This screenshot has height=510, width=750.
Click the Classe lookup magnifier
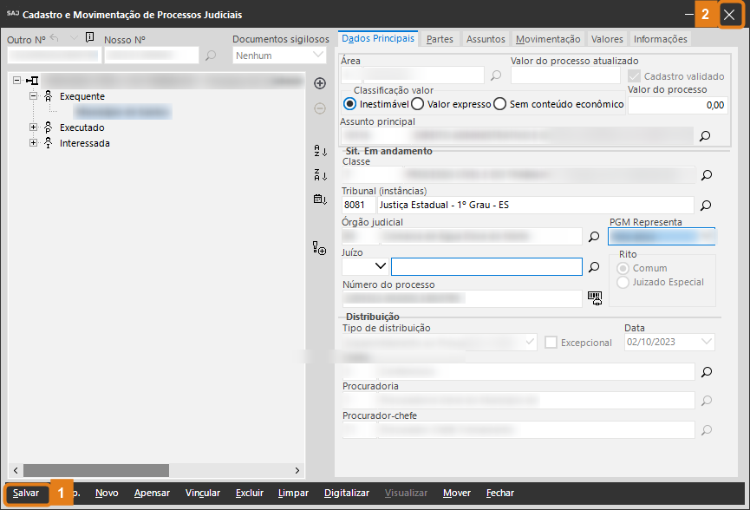click(706, 175)
